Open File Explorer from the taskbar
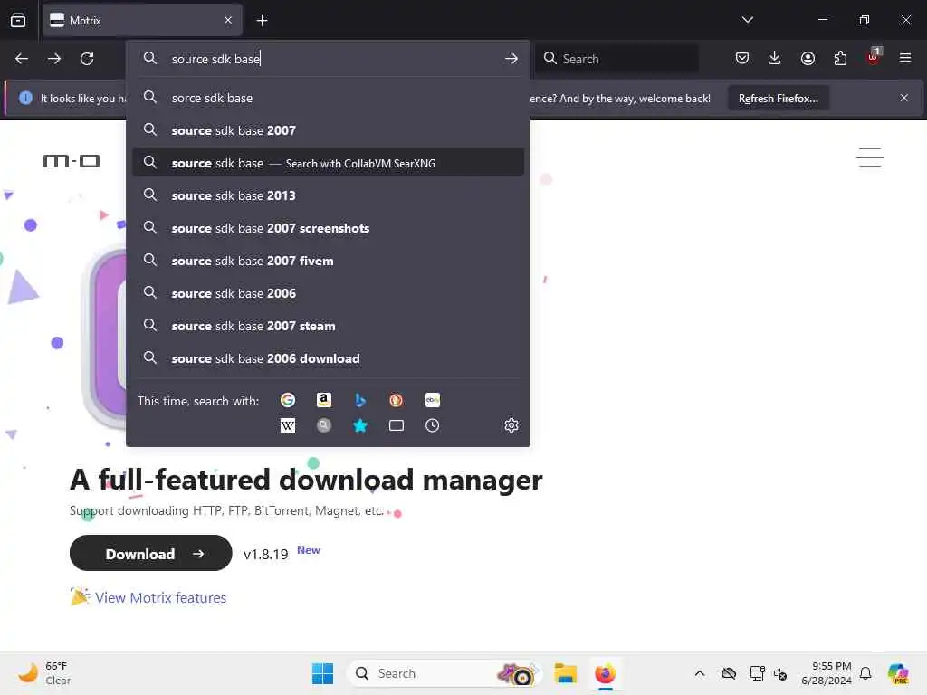 pos(565,673)
